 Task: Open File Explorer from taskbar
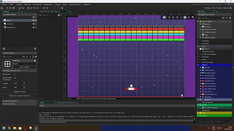(x=15, y=128)
